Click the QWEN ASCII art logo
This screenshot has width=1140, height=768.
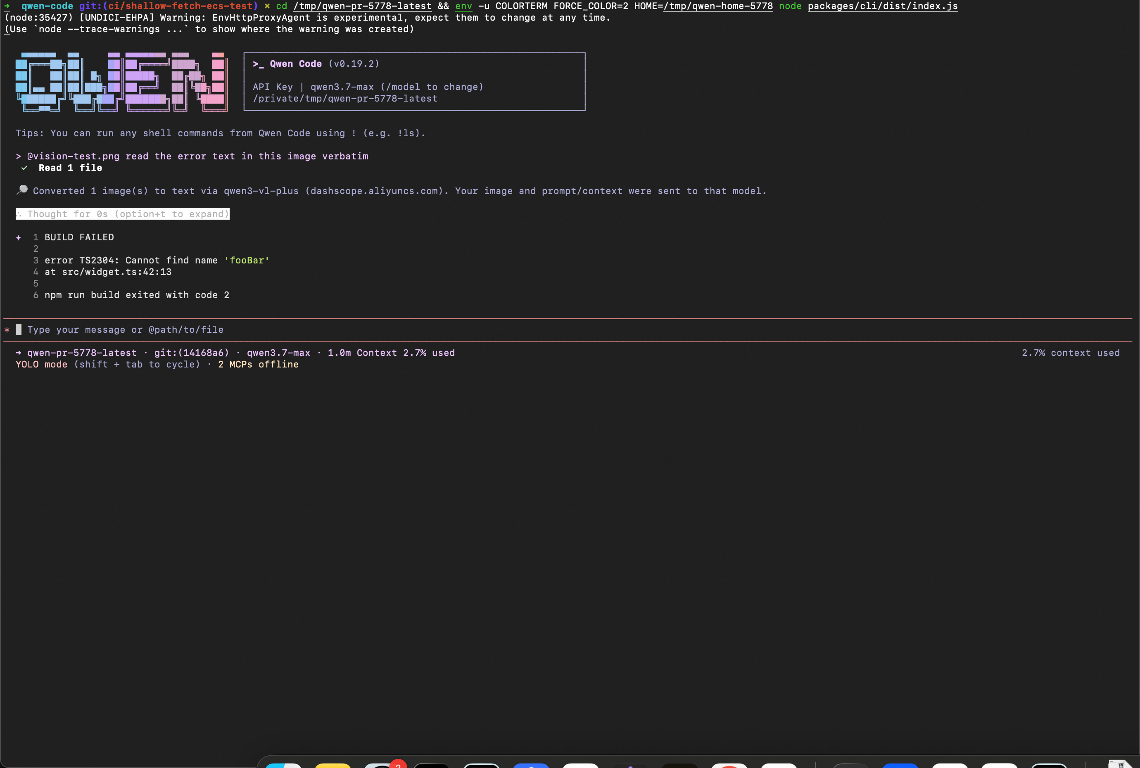coord(121,82)
